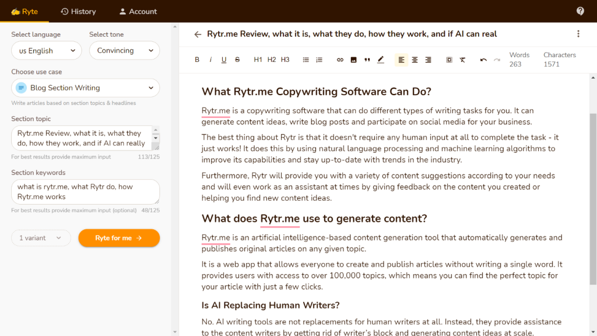Click into the Section keywords field
Viewport: 597px width, 336px height.
(x=85, y=192)
